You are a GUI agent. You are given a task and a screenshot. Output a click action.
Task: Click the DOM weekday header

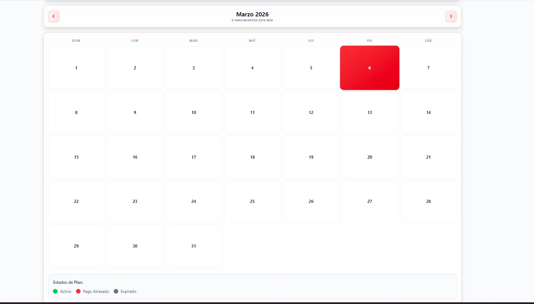click(x=76, y=40)
